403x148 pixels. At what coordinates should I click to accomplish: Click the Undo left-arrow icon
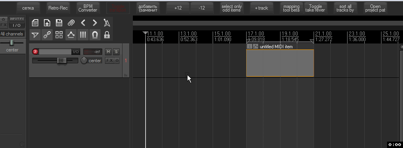pos(83,23)
